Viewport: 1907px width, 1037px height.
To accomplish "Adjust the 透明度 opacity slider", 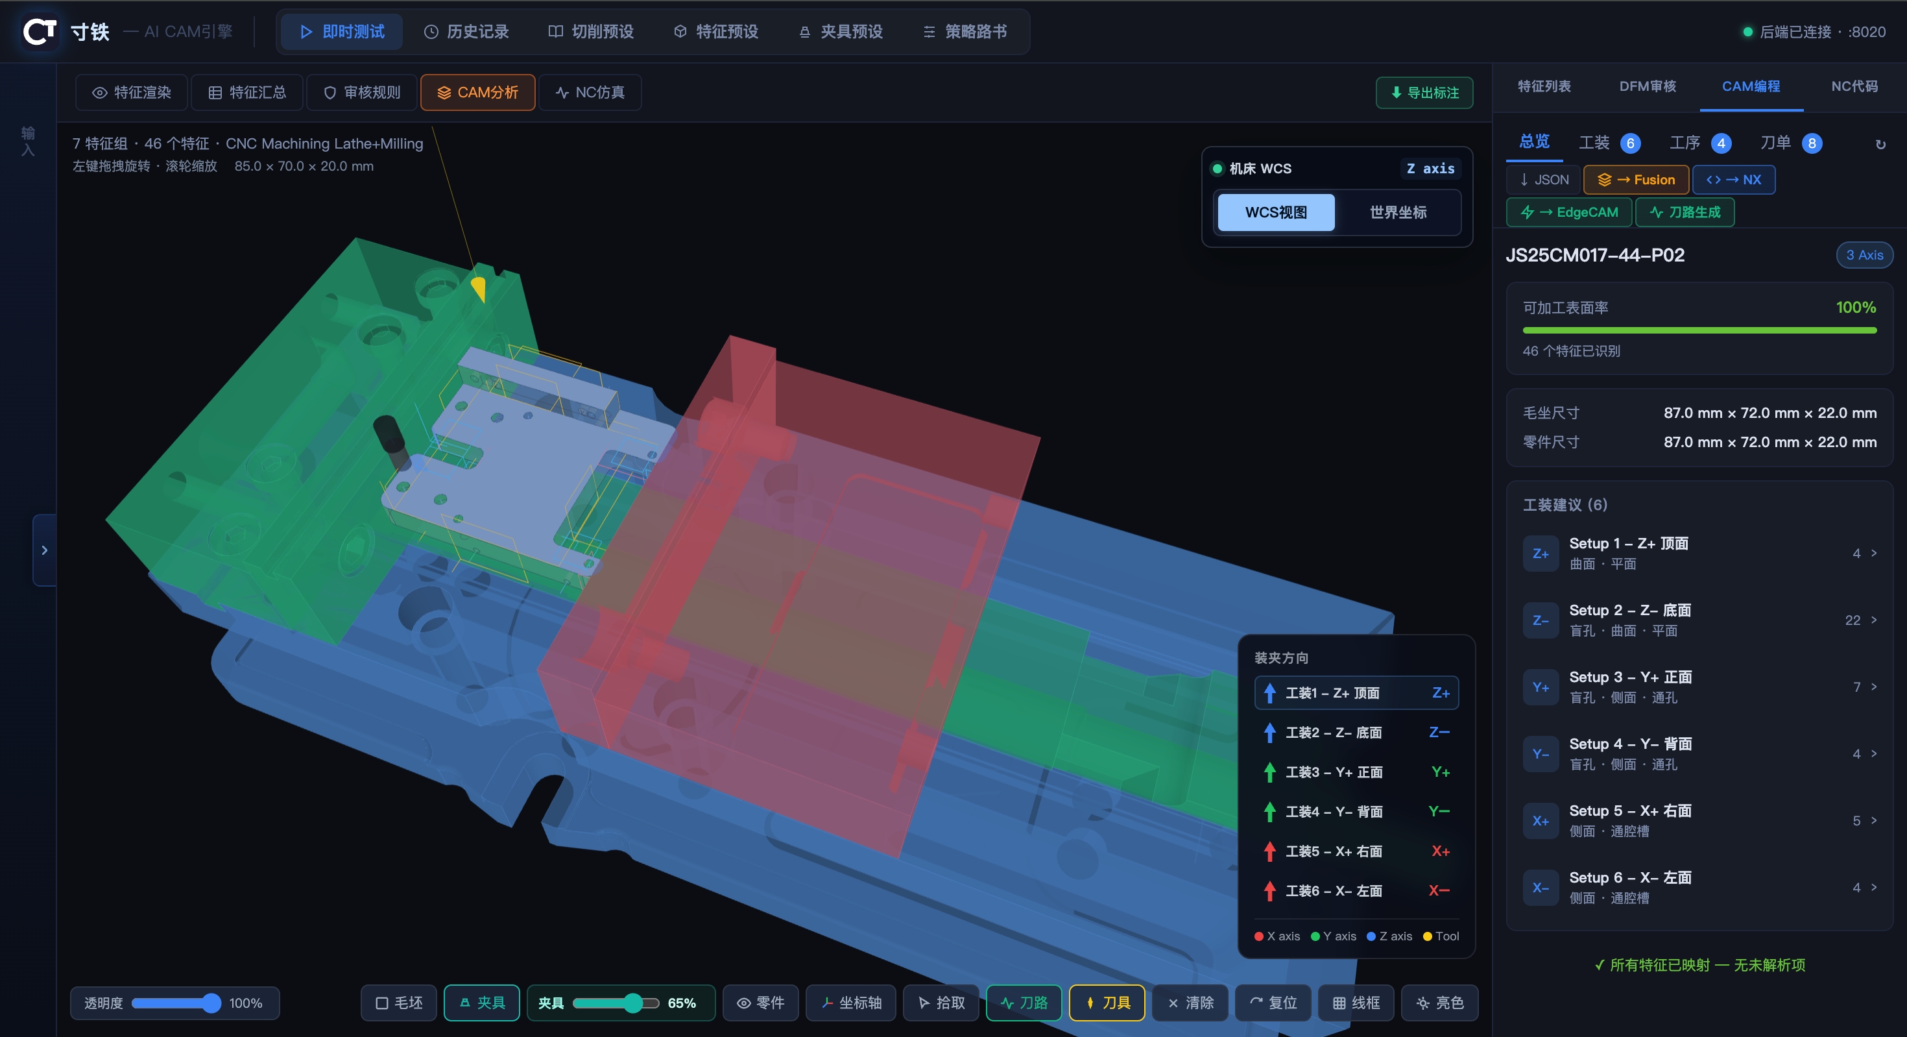I will (x=176, y=1003).
